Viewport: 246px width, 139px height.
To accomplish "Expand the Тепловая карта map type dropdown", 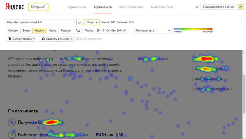I will 152,31.
